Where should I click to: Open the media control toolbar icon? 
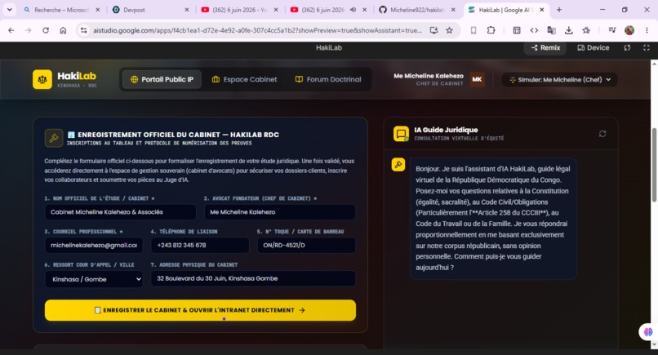[x=611, y=30]
